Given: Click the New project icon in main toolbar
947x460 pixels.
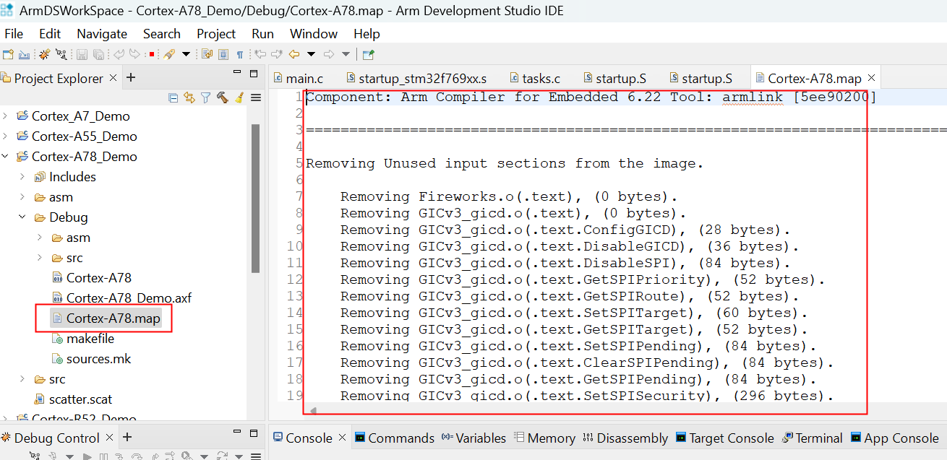Looking at the screenshot, I should [x=8, y=54].
